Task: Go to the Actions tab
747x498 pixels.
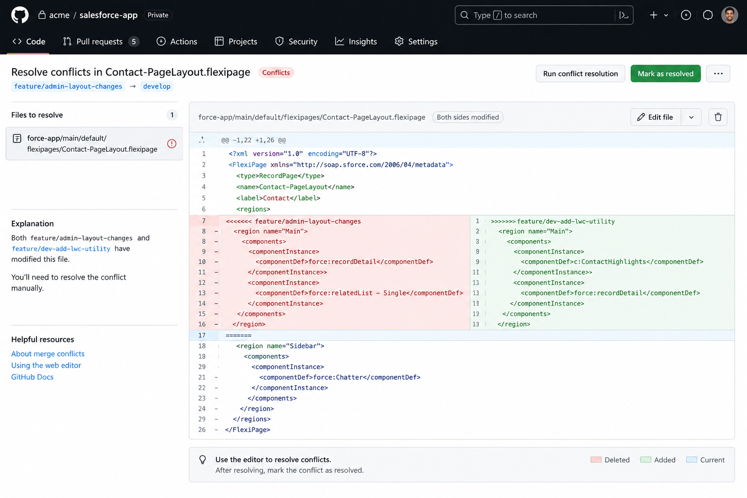Action: click(x=177, y=41)
